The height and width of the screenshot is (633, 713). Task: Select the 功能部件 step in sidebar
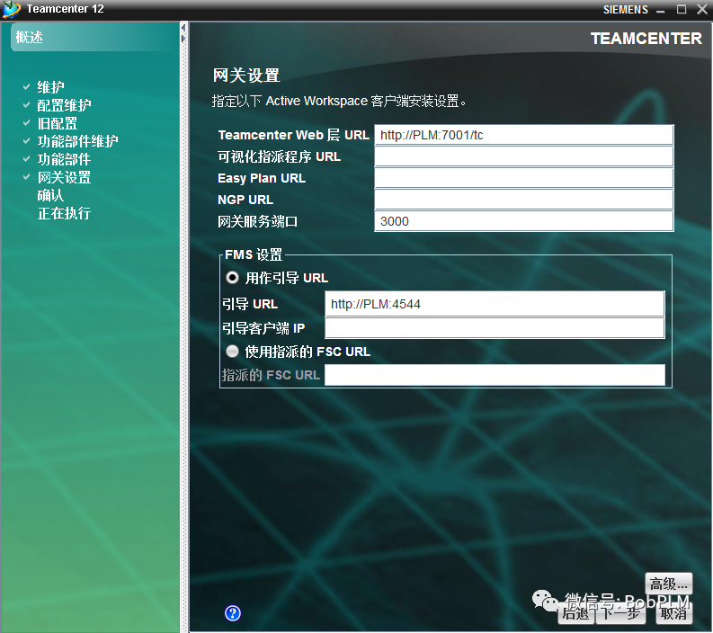pos(64,159)
